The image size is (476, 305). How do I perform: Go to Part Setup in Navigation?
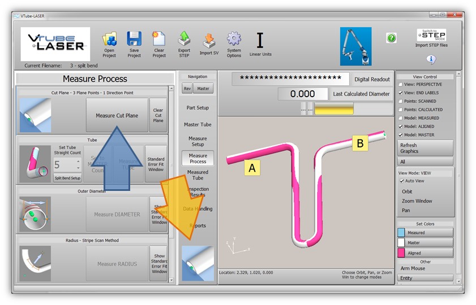click(198, 107)
